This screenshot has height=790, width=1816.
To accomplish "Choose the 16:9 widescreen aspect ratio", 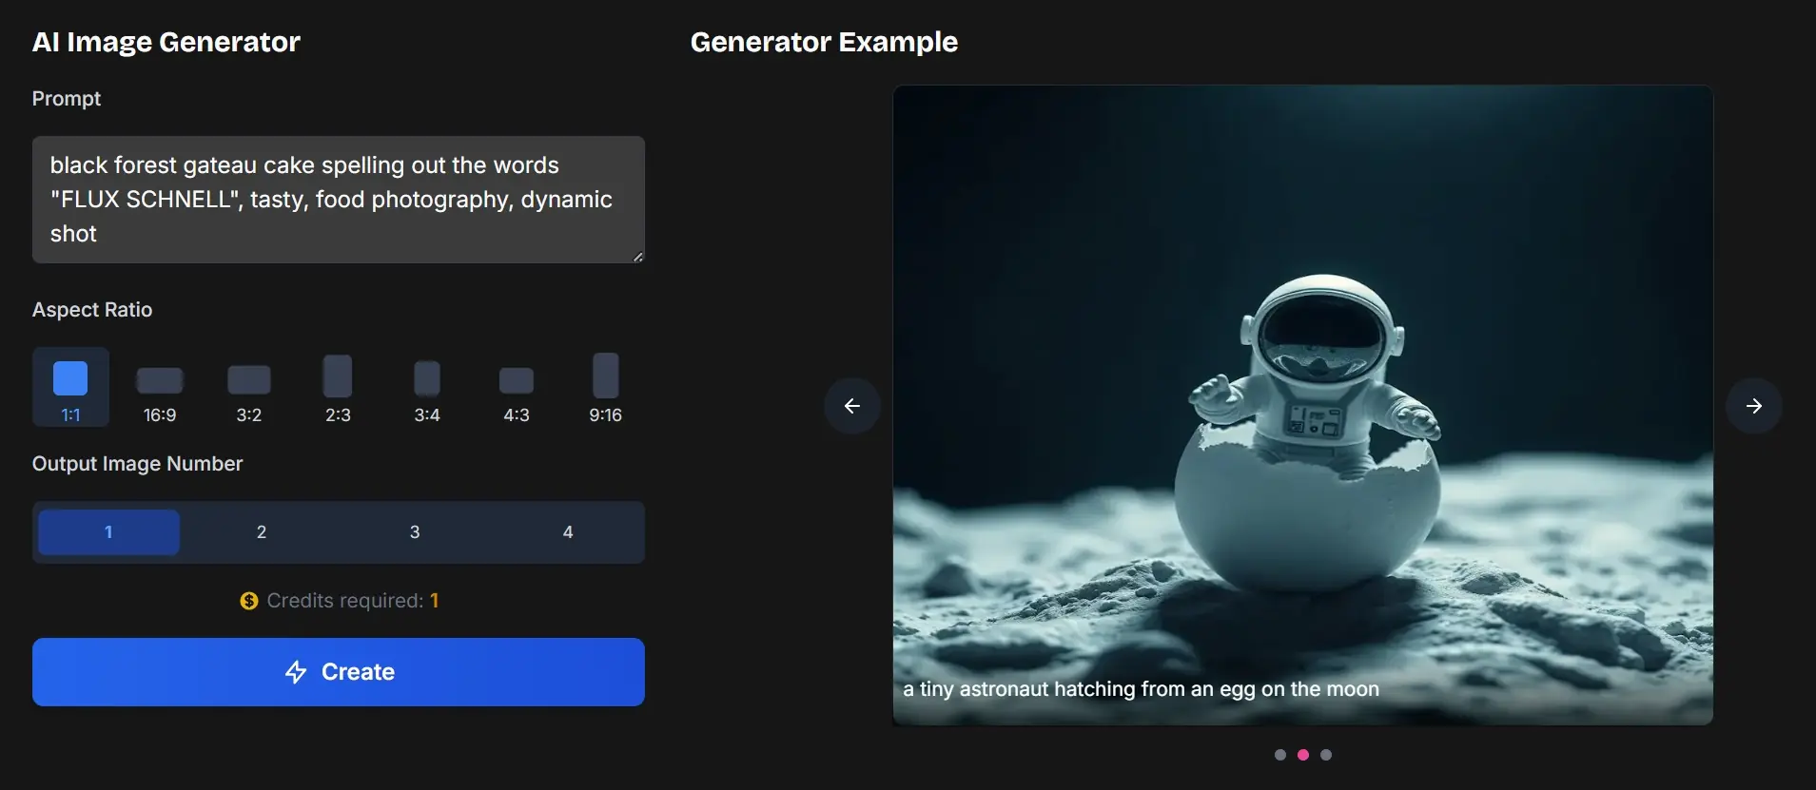I will (160, 381).
